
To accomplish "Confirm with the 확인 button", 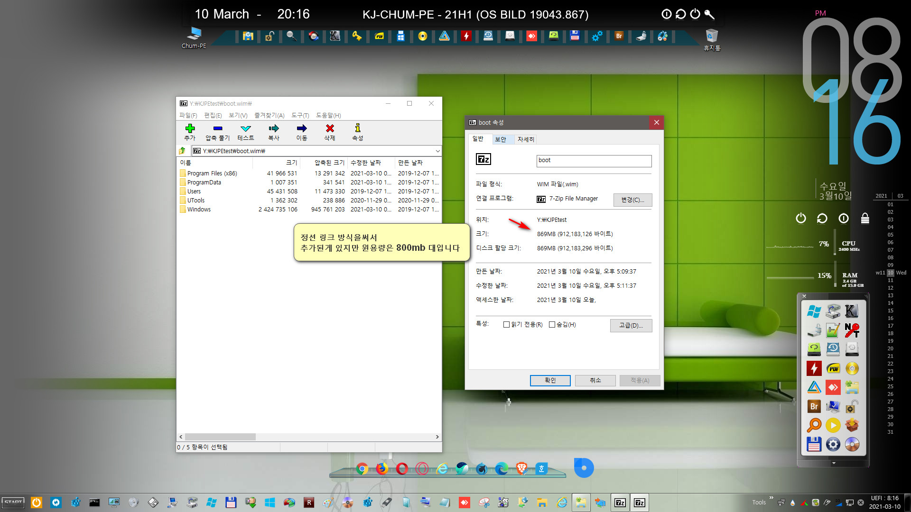I will [550, 380].
